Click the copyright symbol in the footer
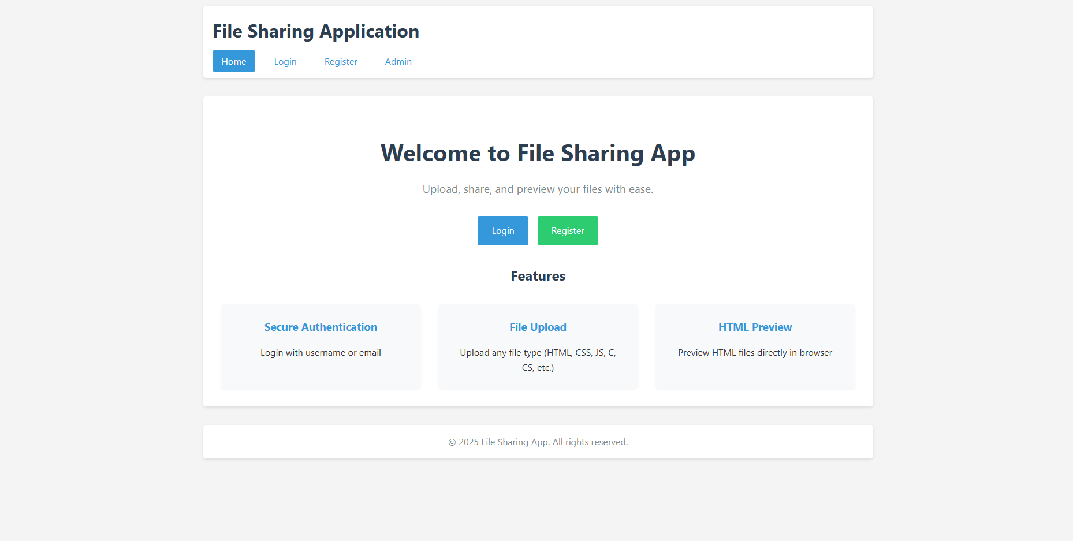 pos(452,442)
